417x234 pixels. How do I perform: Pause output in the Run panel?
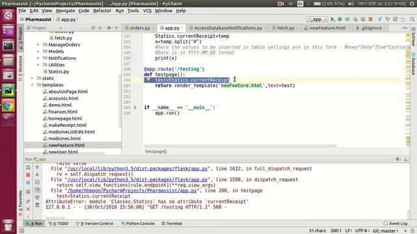tap(28, 183)
